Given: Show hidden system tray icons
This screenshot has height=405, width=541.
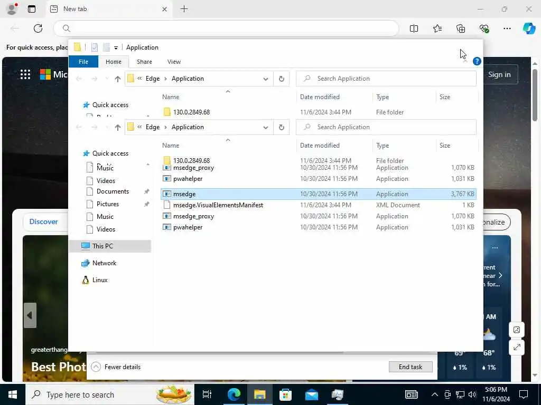Looking at the screenshot, I should [x=435, y=394].
